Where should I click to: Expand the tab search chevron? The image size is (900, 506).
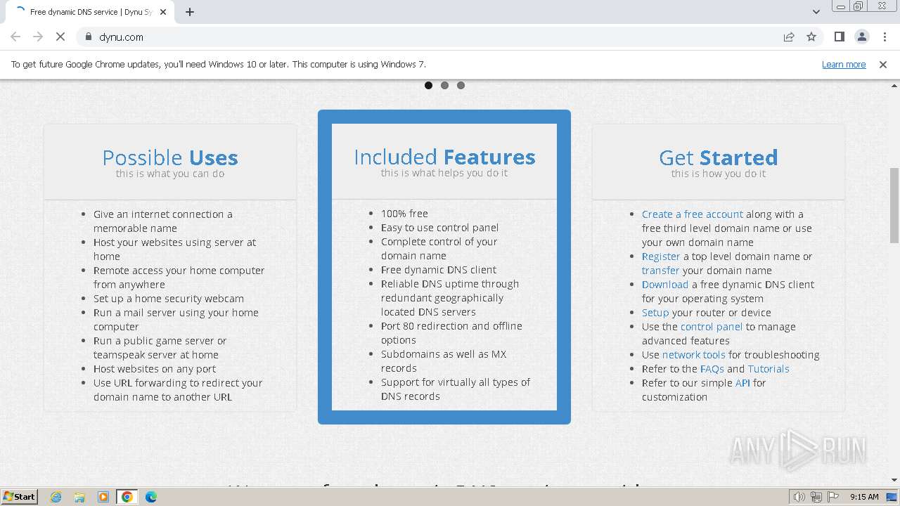tap(816, 12)
